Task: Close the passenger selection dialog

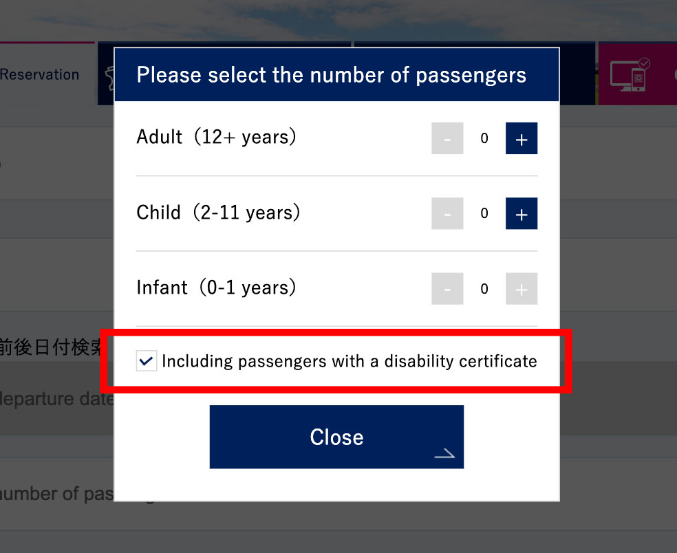Action: pyautogui.click(x=336, y=437)
